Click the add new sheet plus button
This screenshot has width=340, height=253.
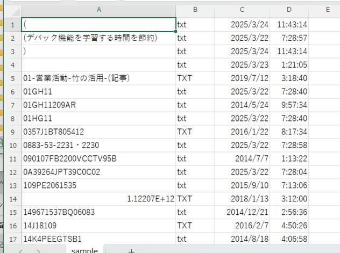131,250
